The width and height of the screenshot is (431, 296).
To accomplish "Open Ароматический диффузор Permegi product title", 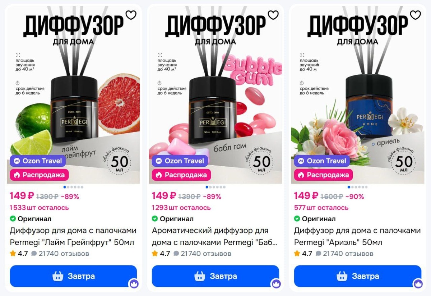I will click(215, 236).
